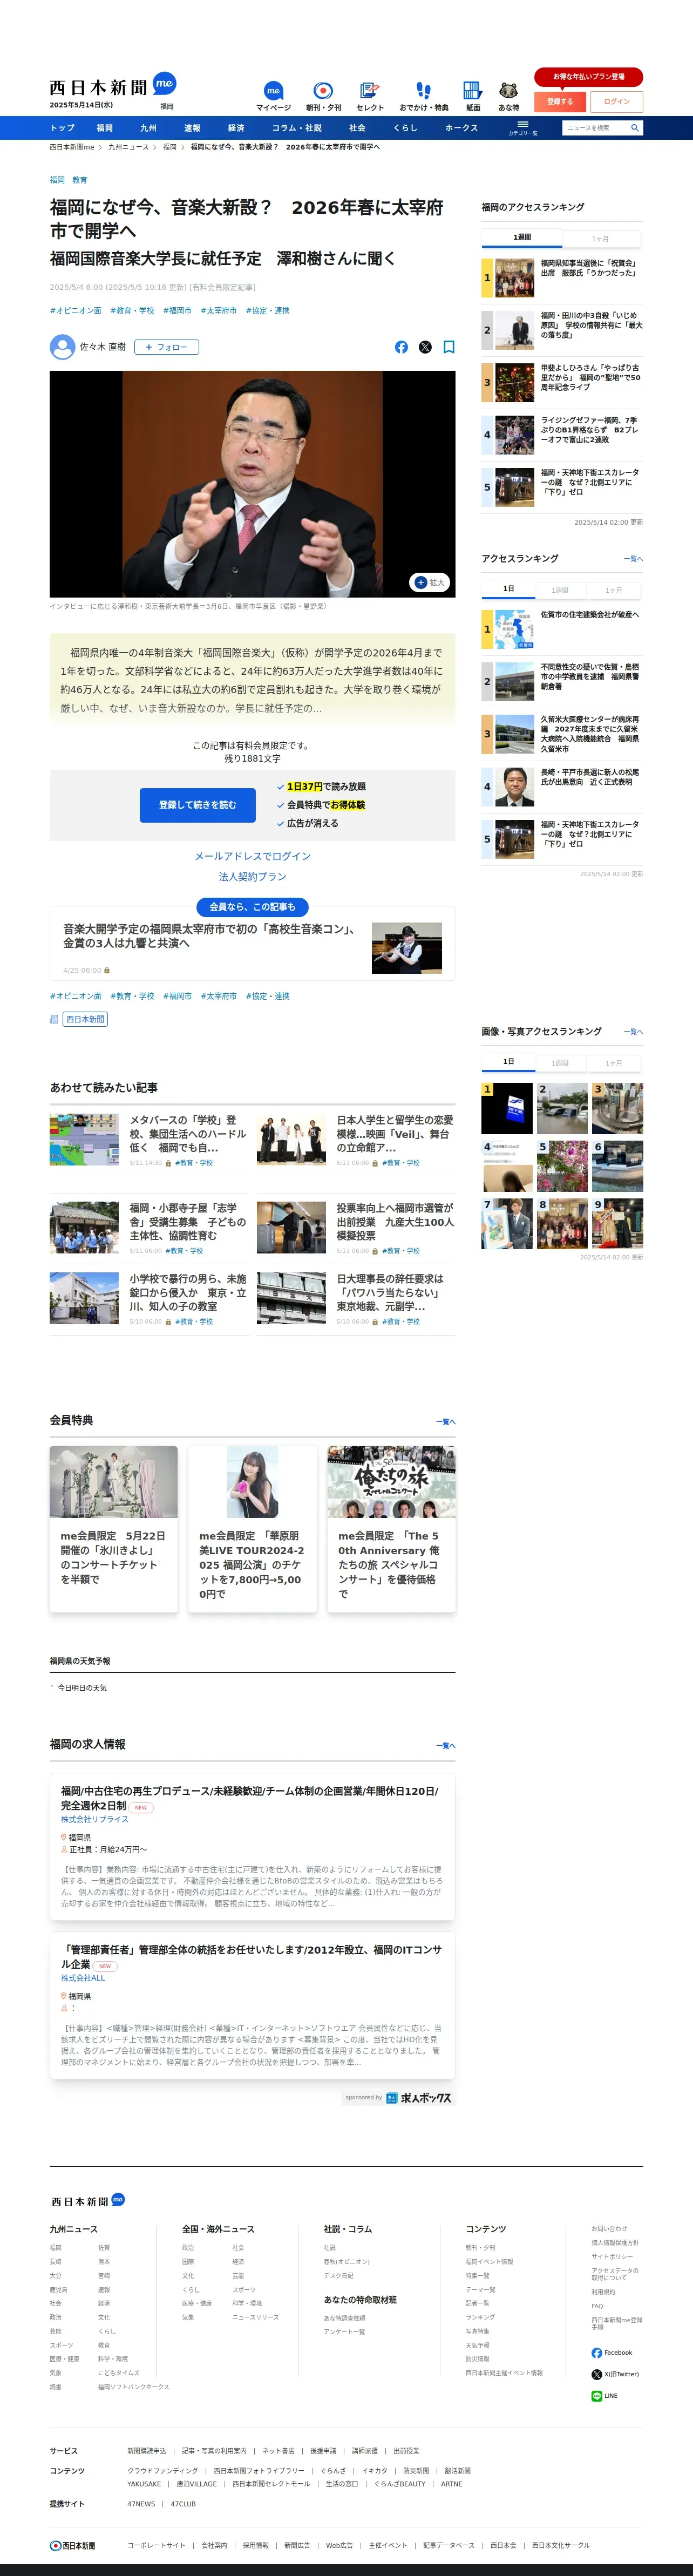693x2576 pixels.
Task: Switch アクセスランキング to 1週間 tab
Action: click(x=560, y=590)
